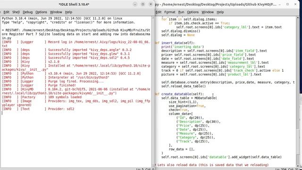Click '"Track", dp(25)' column line
302x170 pixels.
coord(193,141)
